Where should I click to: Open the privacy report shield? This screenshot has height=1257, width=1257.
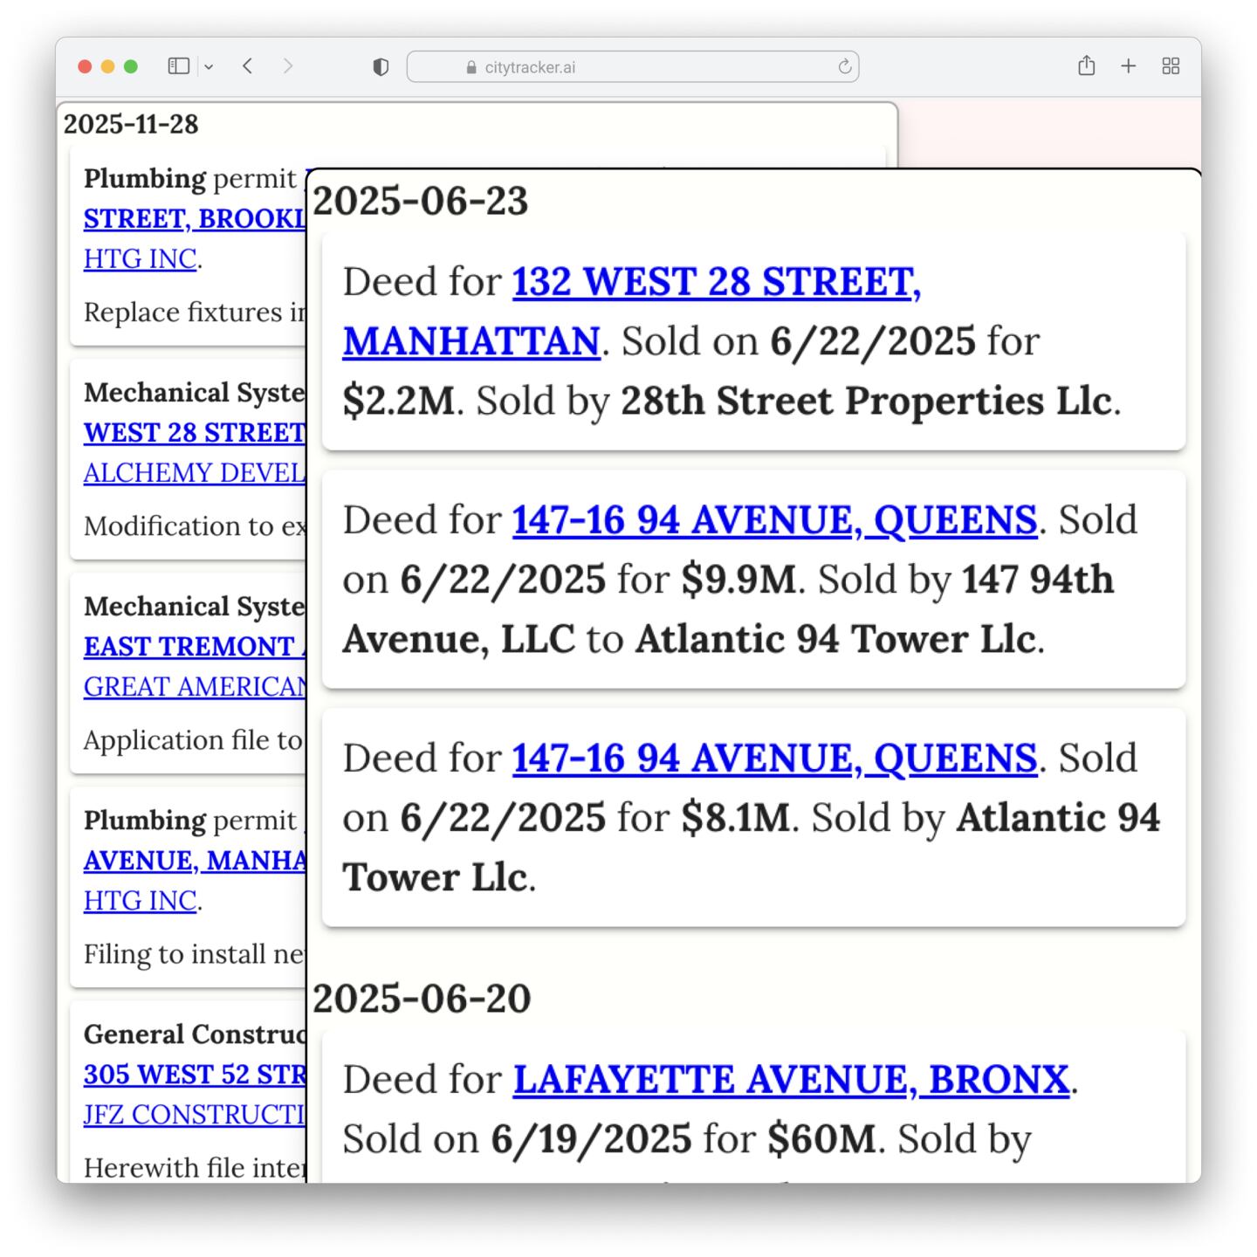(x=381, y=65)
